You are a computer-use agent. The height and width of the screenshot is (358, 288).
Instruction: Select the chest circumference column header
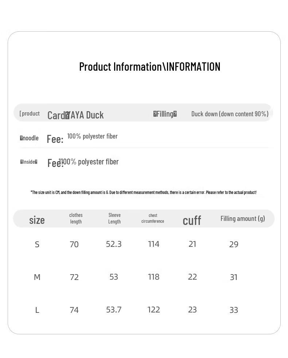(x=153, y=218)
